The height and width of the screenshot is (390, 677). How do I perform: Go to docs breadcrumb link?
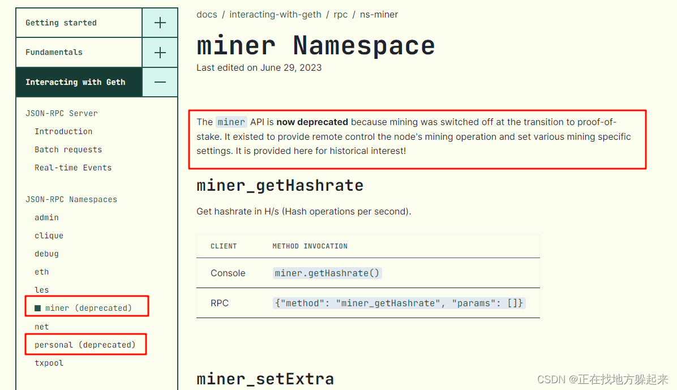pyautogui.click(x=207, y=15)
